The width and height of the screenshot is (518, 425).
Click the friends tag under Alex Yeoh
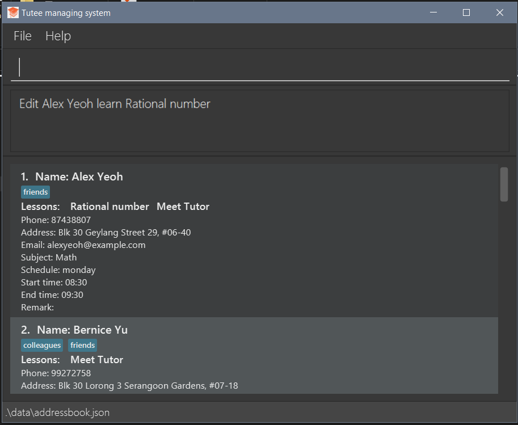(x=36, y=192)
